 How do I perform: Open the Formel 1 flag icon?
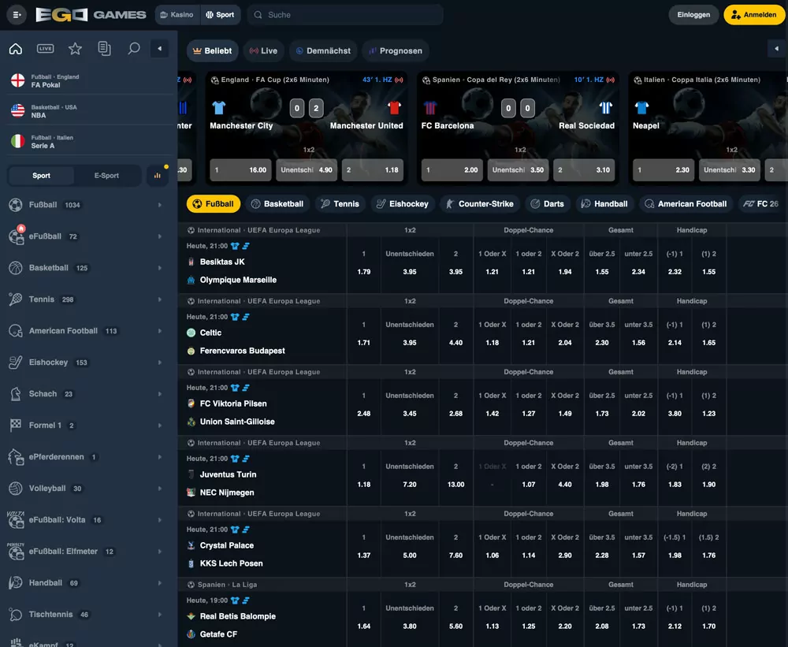(16, 426)
